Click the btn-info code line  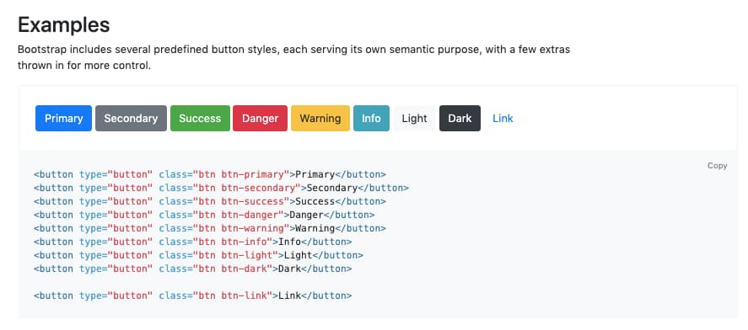[x=193, y=242]
